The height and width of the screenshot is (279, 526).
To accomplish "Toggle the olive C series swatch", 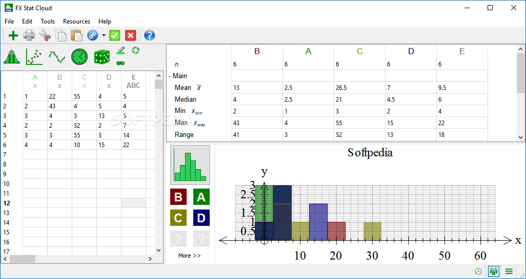I will [x=178, y=218].
